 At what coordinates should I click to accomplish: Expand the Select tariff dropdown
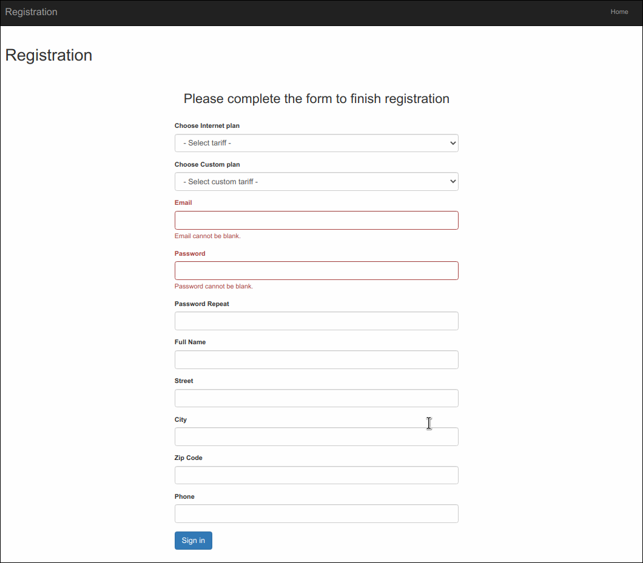pyautogui.click(x=316, y=143)
